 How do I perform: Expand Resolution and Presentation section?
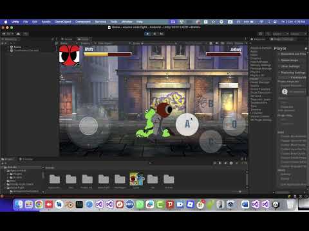[292, 54]
